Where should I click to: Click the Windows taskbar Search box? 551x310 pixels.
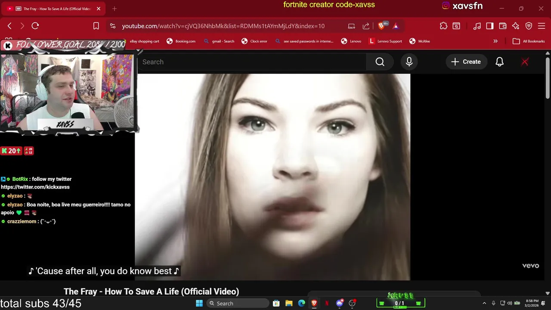coord(237,304)
